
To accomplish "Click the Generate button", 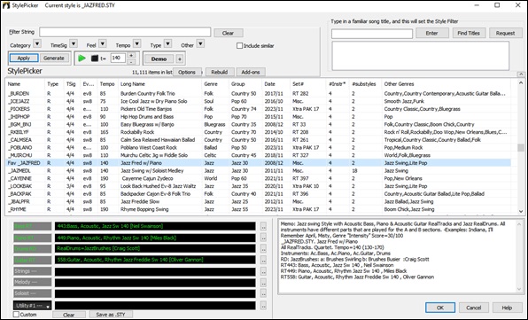I will pos(54,59).
